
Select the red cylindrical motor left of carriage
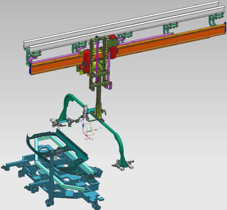[x=86, y=61]
